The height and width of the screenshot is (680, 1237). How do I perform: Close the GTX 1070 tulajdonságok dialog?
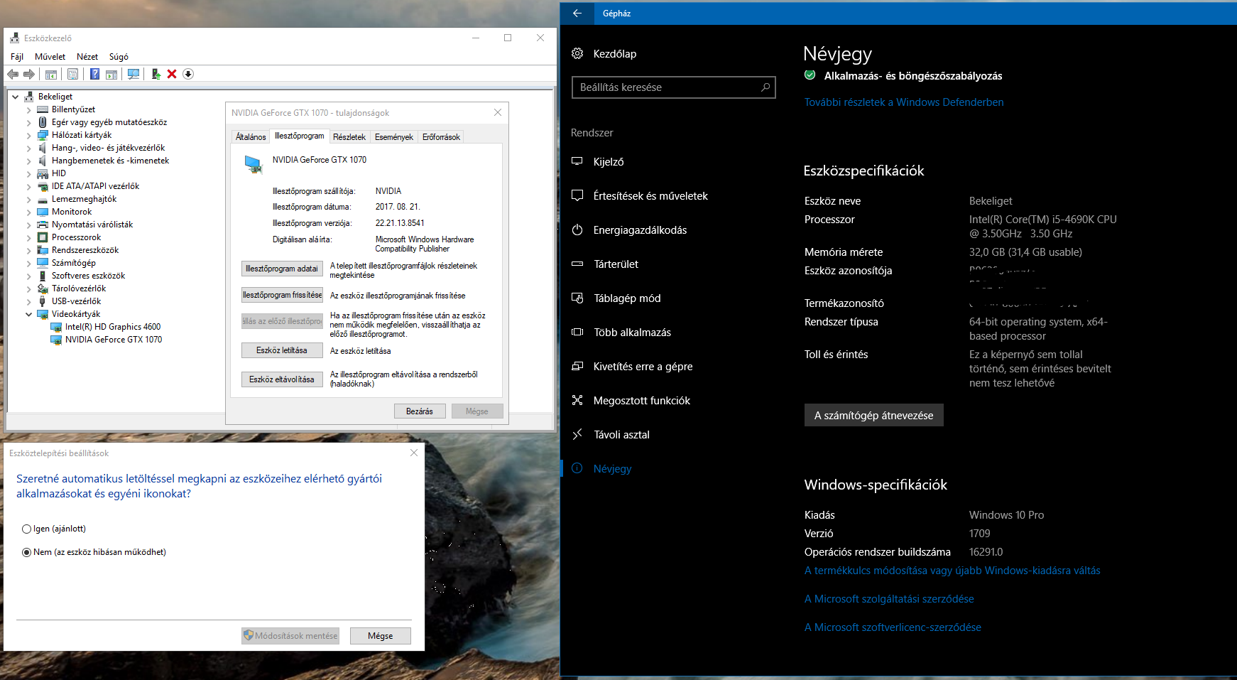coord(498,112)
